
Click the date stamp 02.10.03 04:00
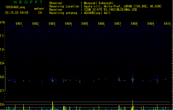(x=17, y=13)
